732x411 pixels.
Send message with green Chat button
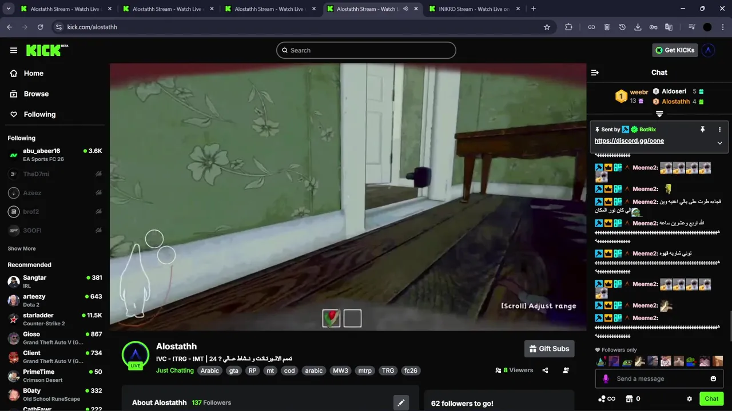[x=711, y=399]
